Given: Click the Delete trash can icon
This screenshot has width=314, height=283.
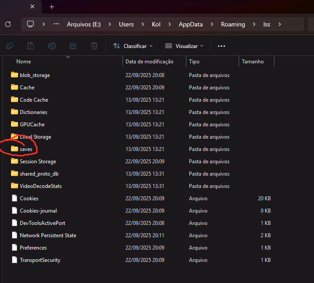Looking at the screenshot, I should pos(94,46).
